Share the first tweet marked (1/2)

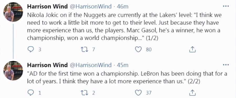192,49
